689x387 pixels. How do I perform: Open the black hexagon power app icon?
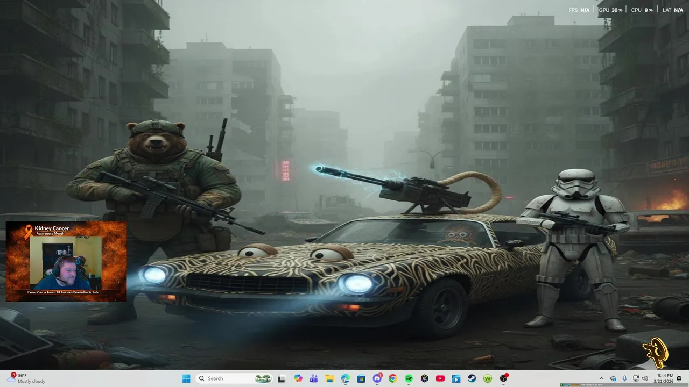click(x=424, y=378)
